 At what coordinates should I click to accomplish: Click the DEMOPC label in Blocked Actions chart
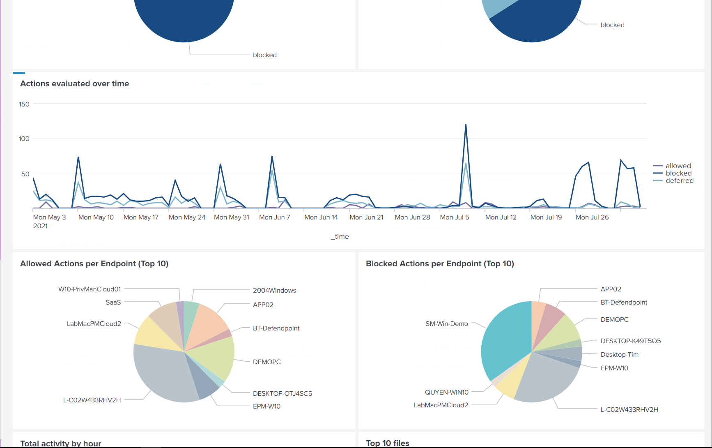[x=614, y=319]
